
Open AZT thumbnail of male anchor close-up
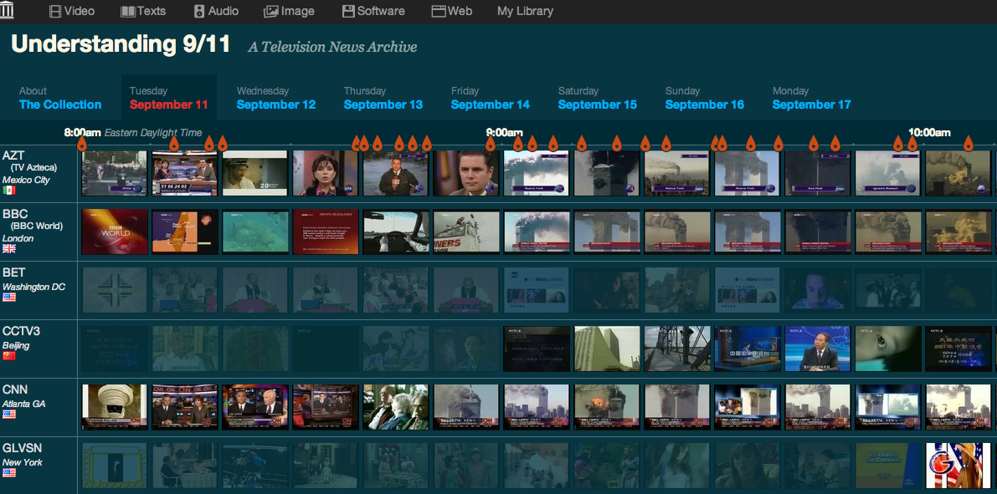[466, 173]
